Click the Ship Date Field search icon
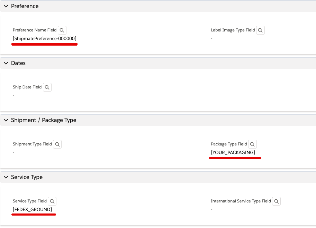Image resolution: width=316 pixels, height=228 pixels. point(47,87)
